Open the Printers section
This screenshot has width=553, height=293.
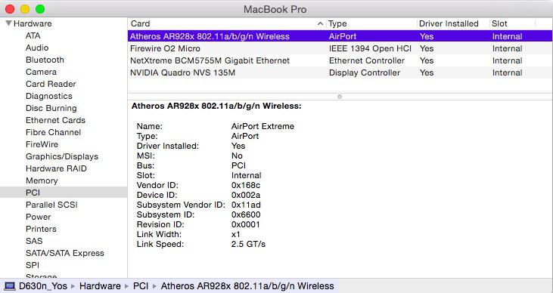41,229
